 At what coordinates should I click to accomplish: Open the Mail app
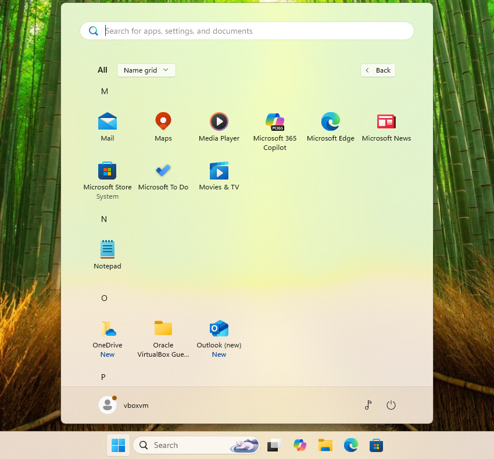point(108,127)
